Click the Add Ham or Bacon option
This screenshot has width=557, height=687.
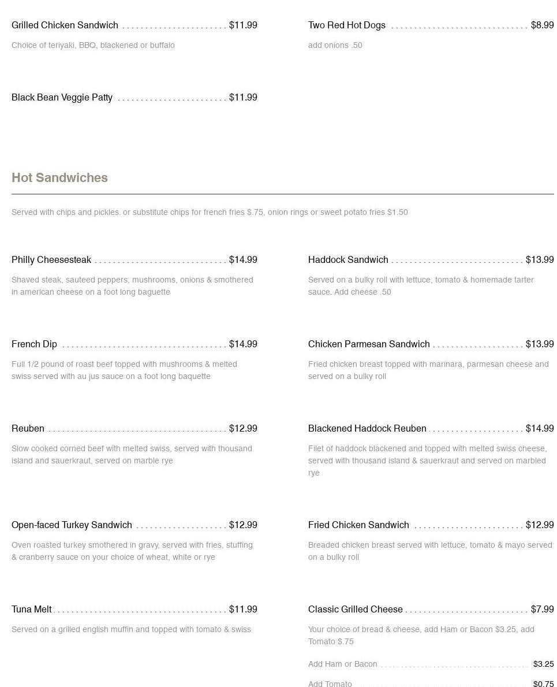coord(343,664)
